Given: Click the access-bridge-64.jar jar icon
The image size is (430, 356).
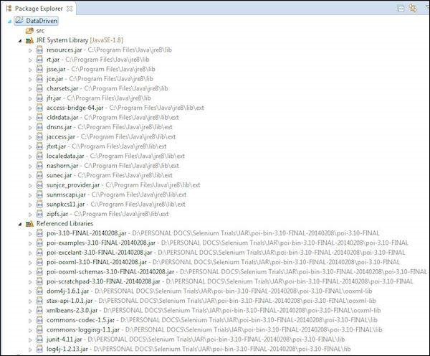Looking at the screenshot, I should [39, 108].
